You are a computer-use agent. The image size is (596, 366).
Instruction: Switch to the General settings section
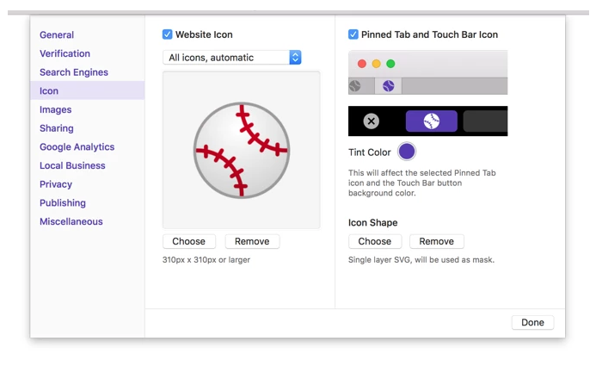click(x=57, y=35)
